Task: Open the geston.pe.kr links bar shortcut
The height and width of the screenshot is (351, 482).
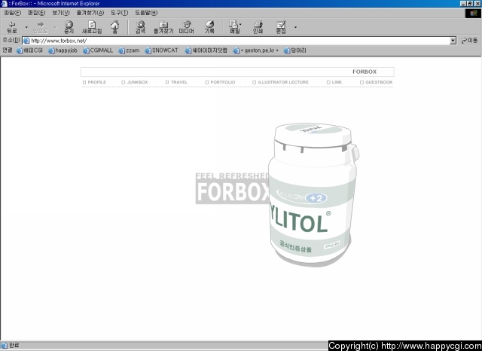Action: click(256, 50)
